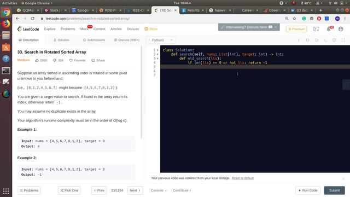Add the problem to Favorite
The width and height of the screenshot is (350, 197).
tap(77, 60)
